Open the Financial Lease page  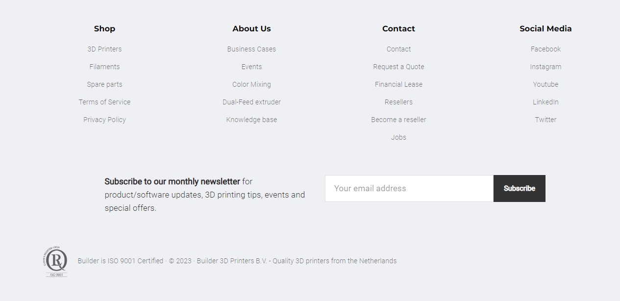coord(398,84)
